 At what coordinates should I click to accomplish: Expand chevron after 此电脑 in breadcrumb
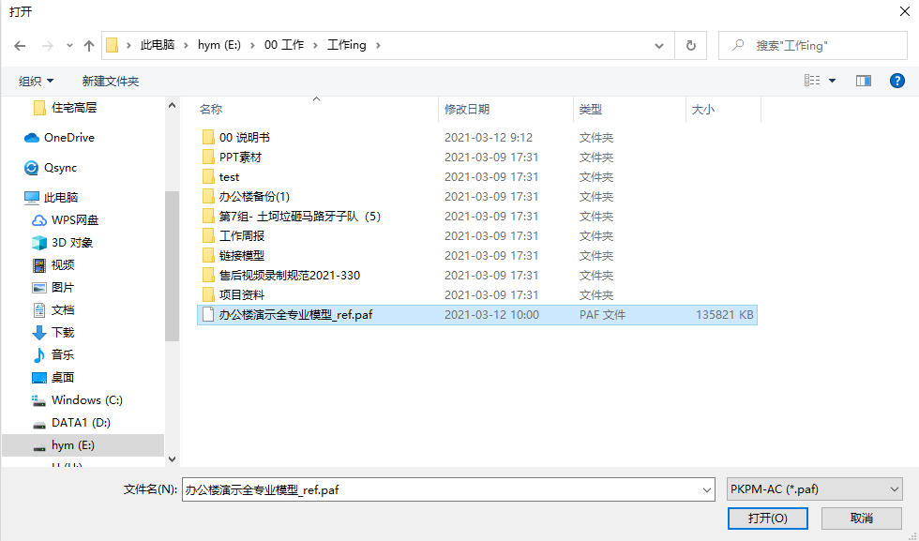(x=186, y=45)
